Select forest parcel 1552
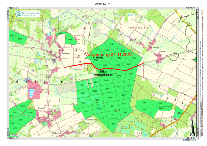Screen dimensions: 207x146 pyautogui.click(x=21, y=120)
